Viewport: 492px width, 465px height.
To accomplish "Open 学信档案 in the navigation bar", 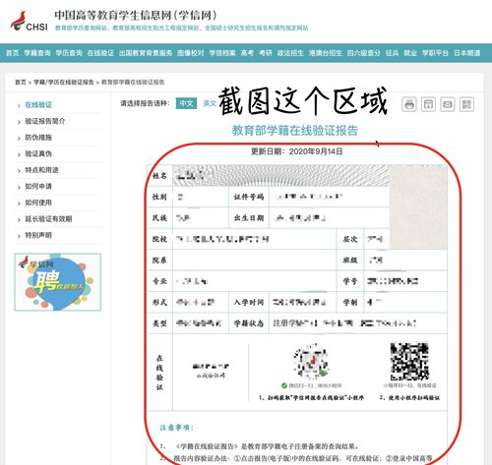I will tap(222, 53).
